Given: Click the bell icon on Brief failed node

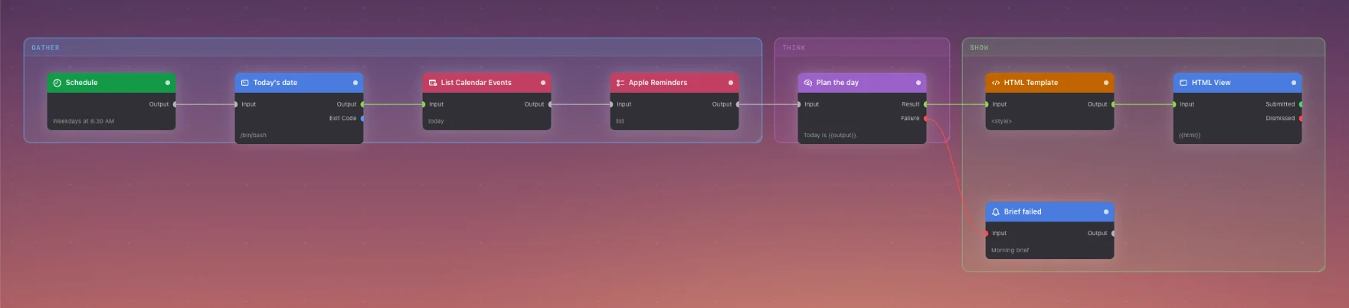Looking at the screenshot, I should (x=996, y=212).
